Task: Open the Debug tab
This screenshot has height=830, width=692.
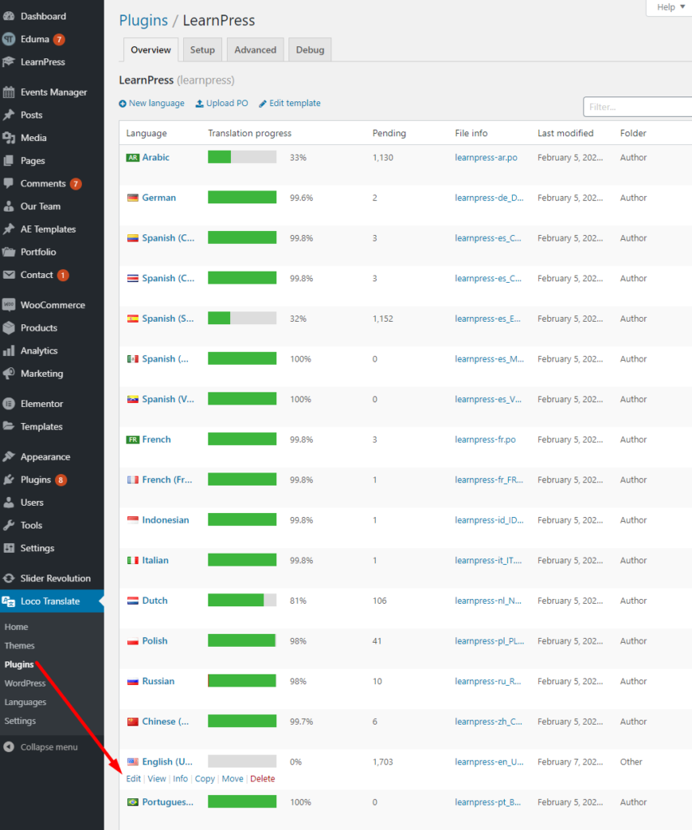Action: (x=310, y=50)
